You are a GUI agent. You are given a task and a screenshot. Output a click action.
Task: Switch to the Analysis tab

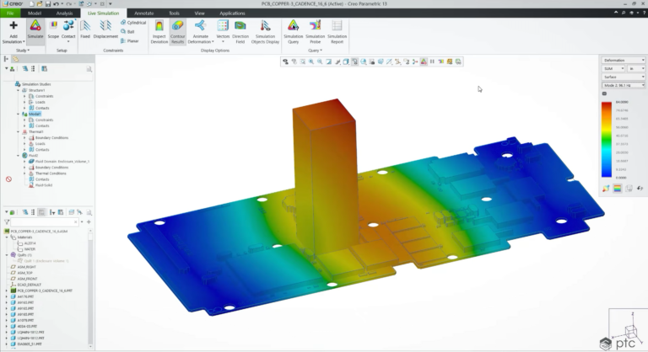point(64,13)
